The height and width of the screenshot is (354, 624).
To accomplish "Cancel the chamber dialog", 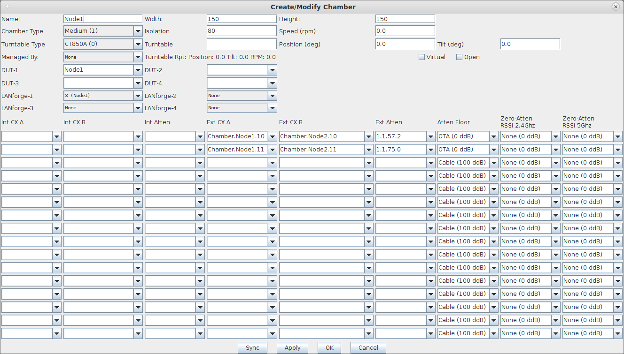I will point(368,348).
